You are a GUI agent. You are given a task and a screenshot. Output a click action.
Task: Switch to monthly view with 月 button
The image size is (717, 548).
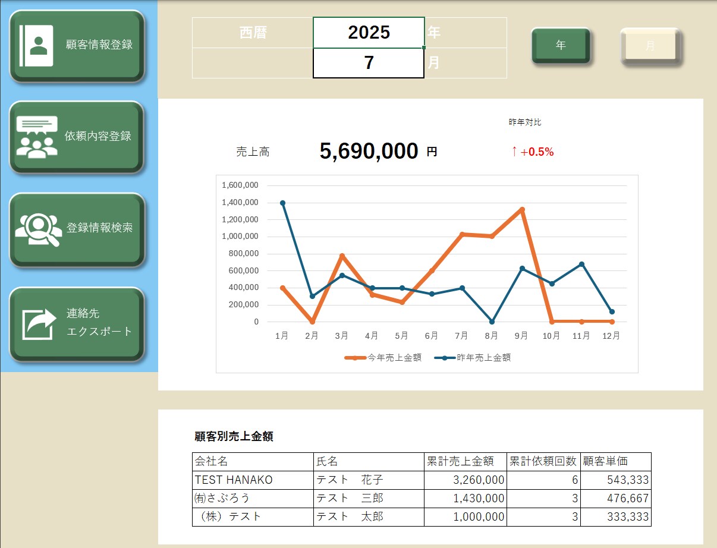point(650,45)
